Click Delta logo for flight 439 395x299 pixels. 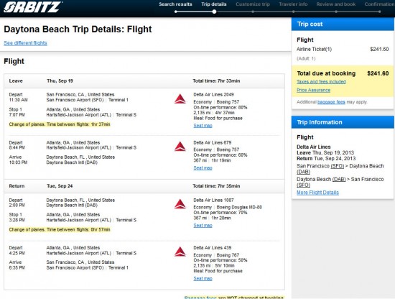click(x=180, y=252)
